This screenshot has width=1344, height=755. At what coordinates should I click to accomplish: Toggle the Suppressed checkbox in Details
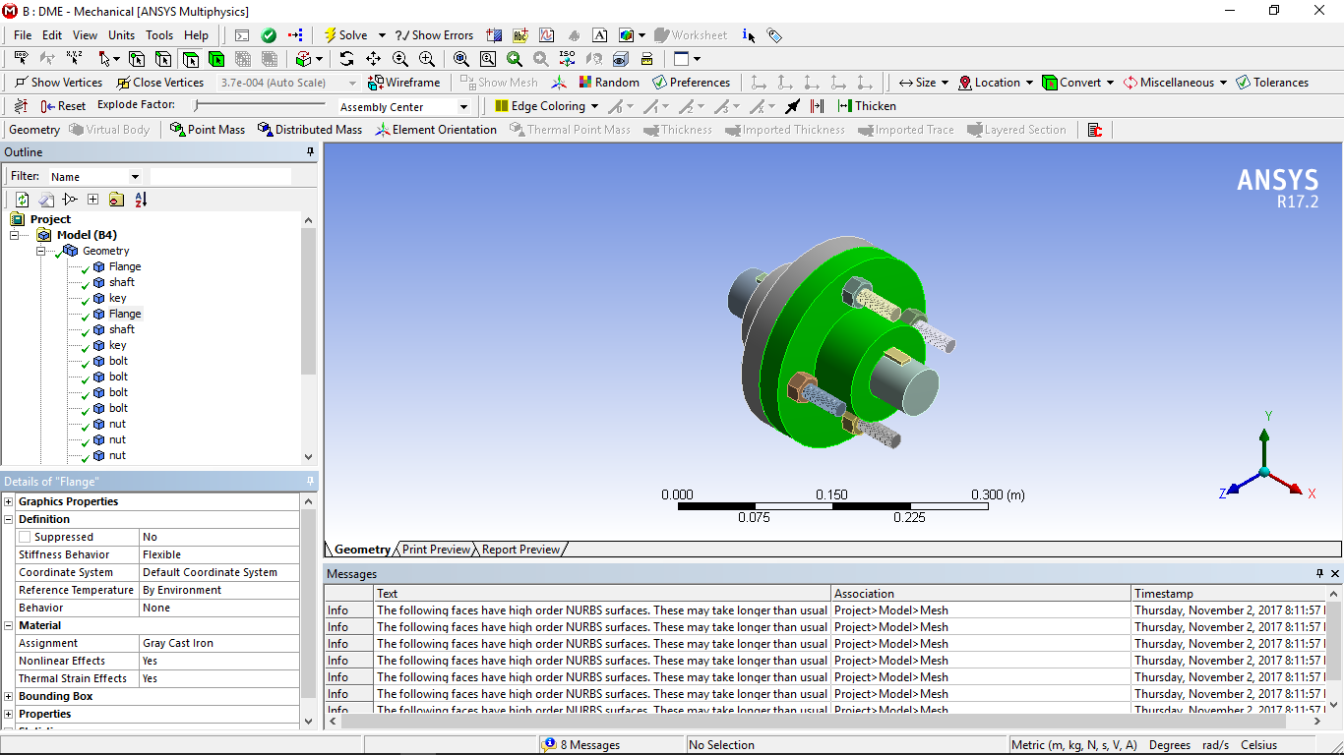tap(25, 537)
